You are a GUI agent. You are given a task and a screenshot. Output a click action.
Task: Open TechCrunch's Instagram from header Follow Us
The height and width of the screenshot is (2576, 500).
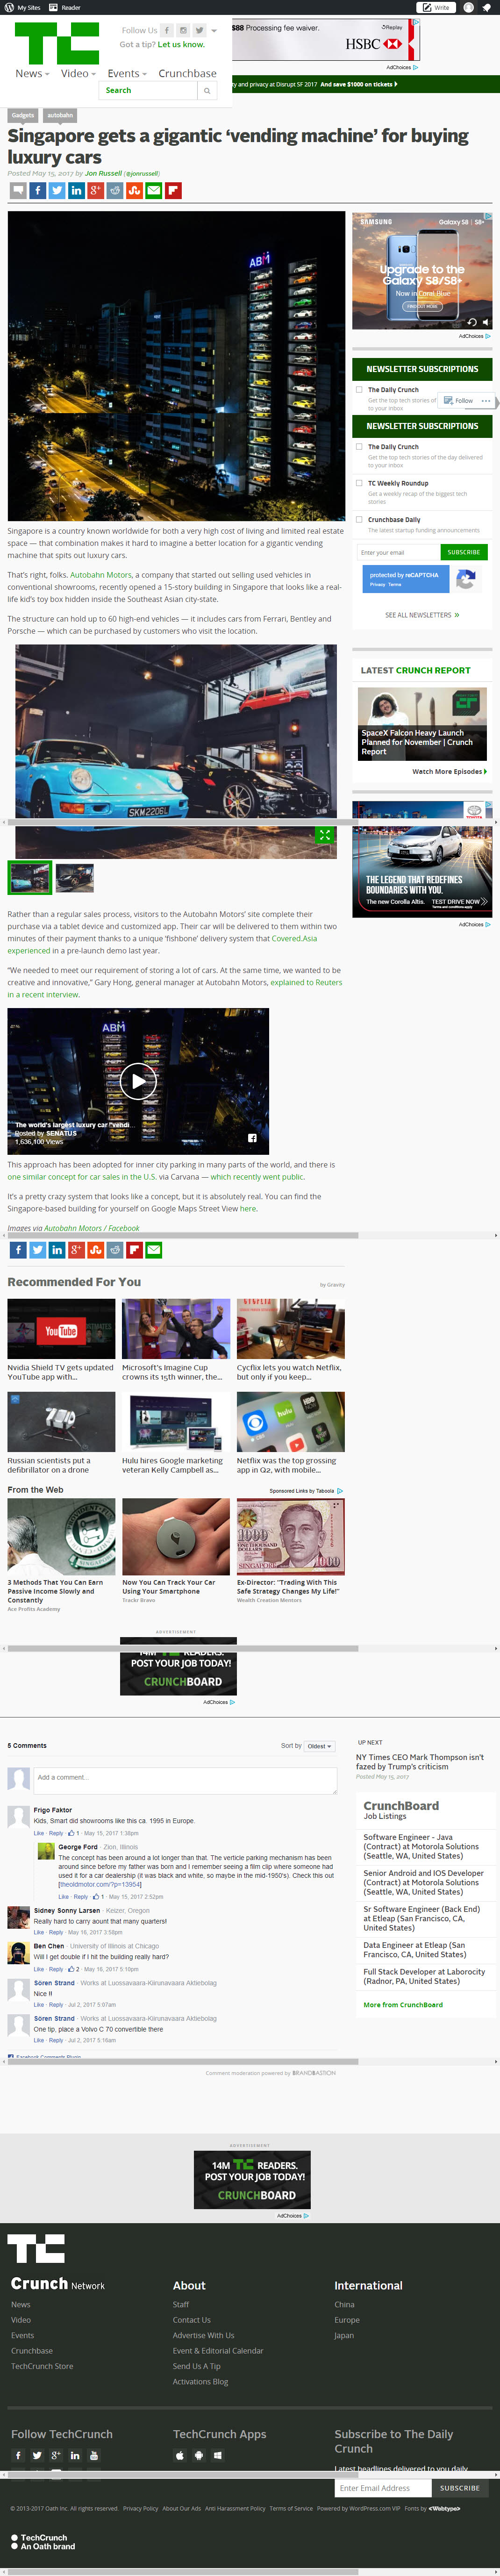pyautogui.click(x=183, y=30)
